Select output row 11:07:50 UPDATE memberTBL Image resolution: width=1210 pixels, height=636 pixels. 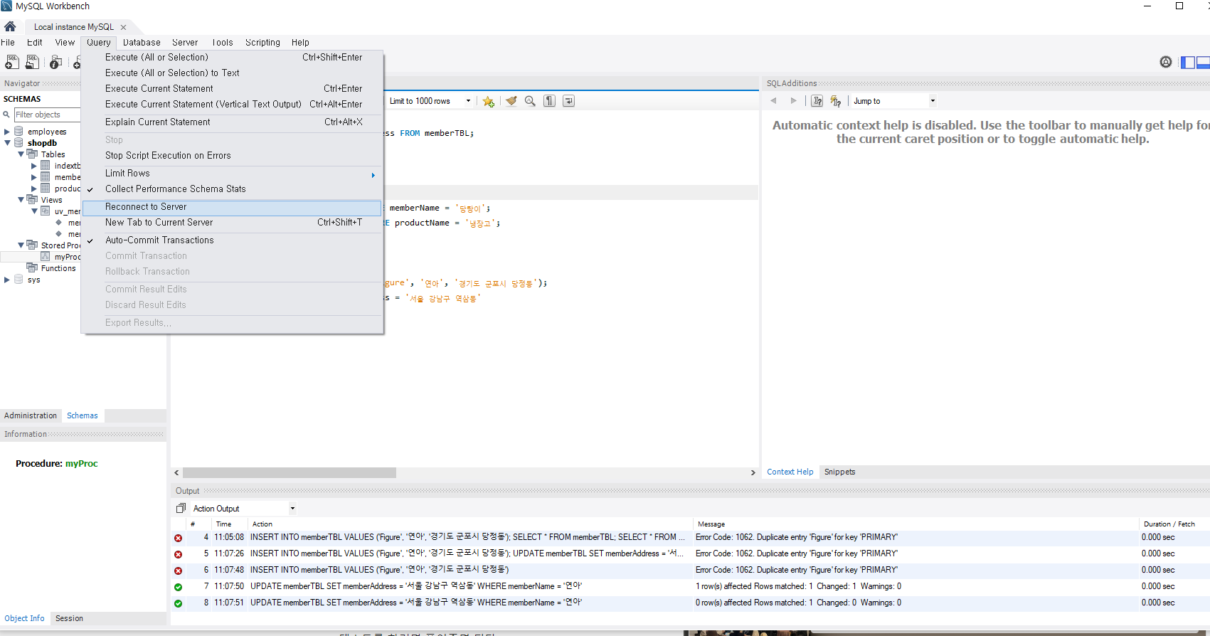(x=690, y=587)
